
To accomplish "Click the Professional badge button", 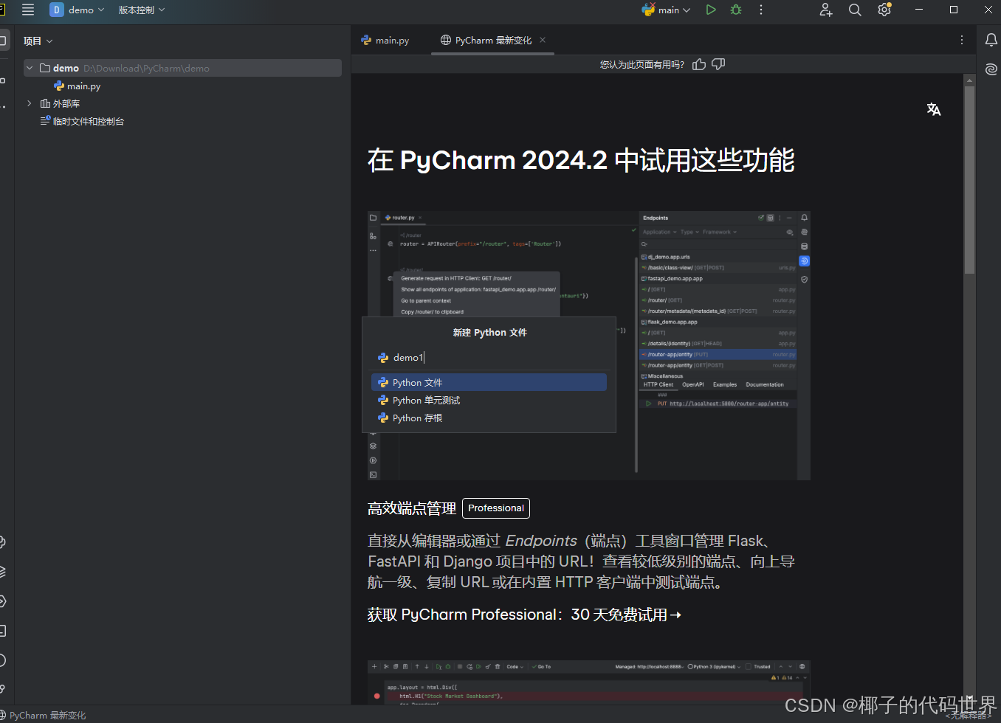I will (496, 508).
